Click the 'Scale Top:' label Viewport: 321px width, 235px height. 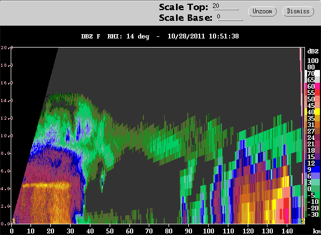[184, 7]
